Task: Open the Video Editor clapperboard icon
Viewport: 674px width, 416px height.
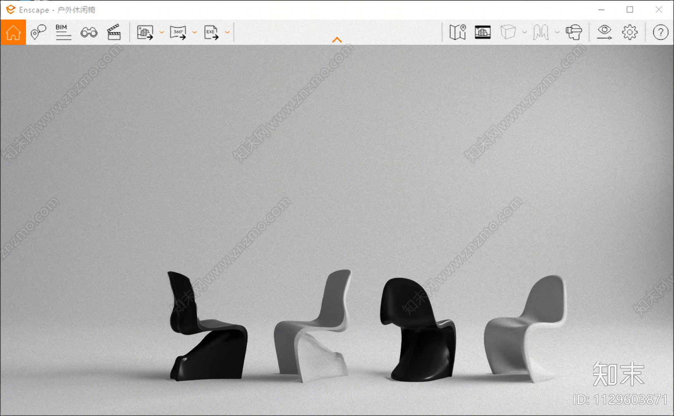Action: [x=114, y=32]
